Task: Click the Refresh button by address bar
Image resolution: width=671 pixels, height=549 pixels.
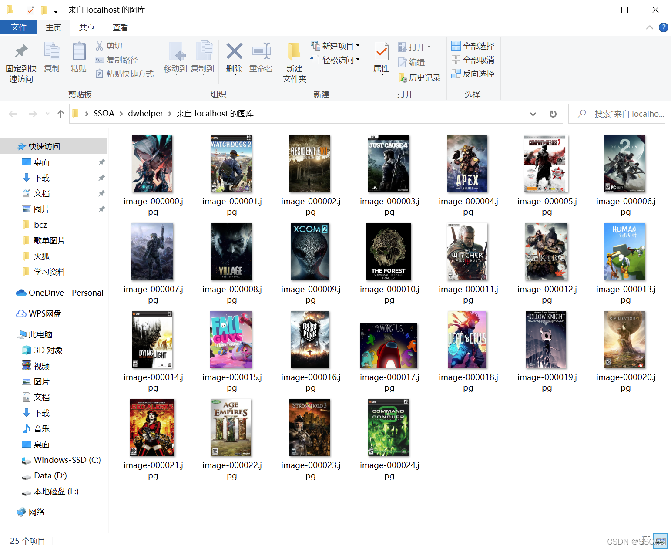Action: tap(553, 114)
